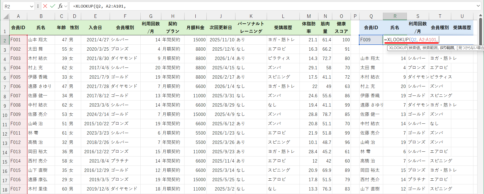Click the 氏名 header in column B
The width and height of the screenshot is (484, 194).
pos(41,27)
